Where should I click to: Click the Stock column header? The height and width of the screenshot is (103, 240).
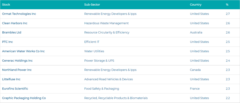(x=6, y=5)
